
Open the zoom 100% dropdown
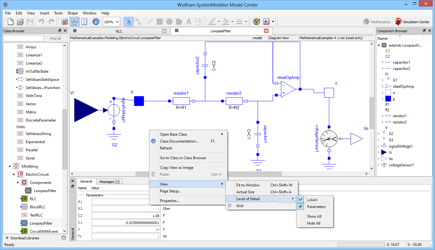(x=117, y=22)
